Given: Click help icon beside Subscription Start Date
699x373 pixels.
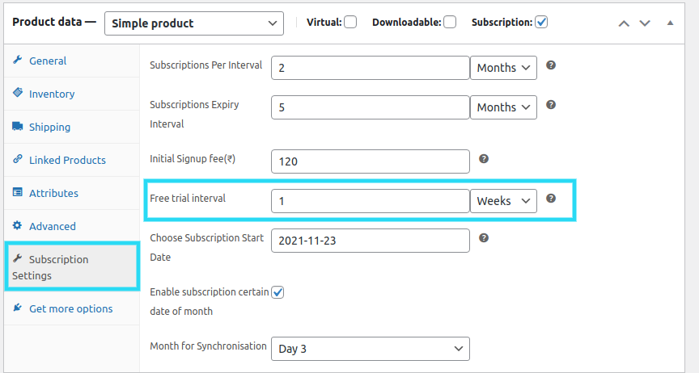Looking at the screenshot, I should point(484,238).
